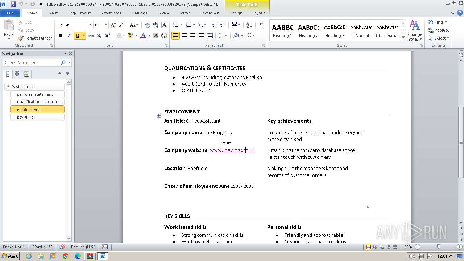464x261 pixels.
Task: Click Increase Indent icon
Action: (223, 25)
